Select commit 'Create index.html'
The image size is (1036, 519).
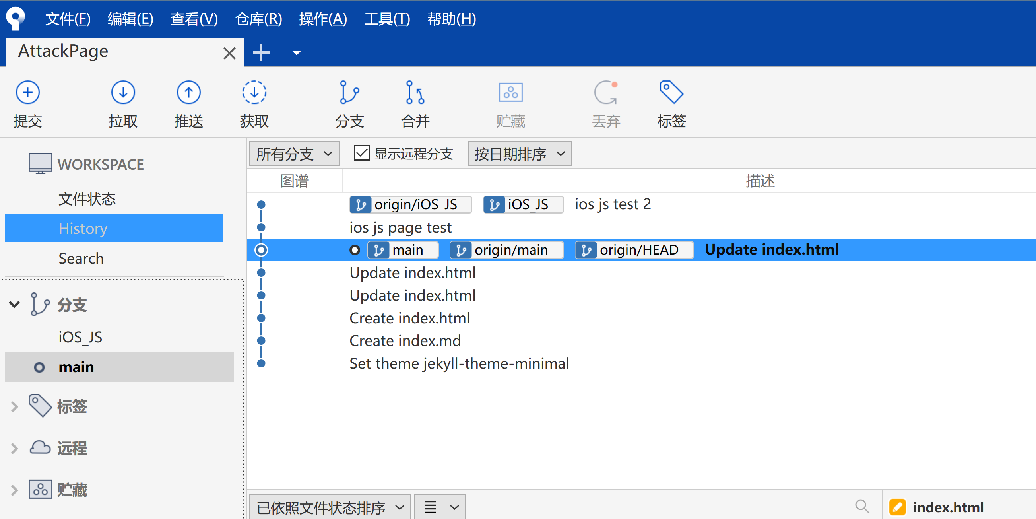point(409,318)
